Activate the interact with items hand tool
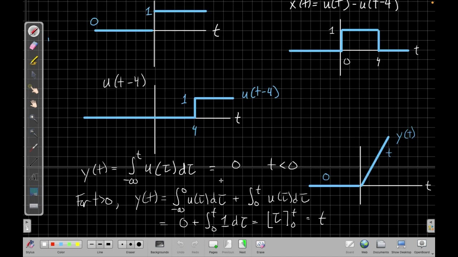458x257 pixels. pos(34,89)
